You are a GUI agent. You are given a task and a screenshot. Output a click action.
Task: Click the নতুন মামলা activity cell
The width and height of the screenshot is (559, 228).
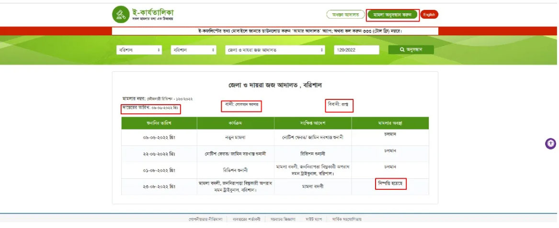point(235,138)
